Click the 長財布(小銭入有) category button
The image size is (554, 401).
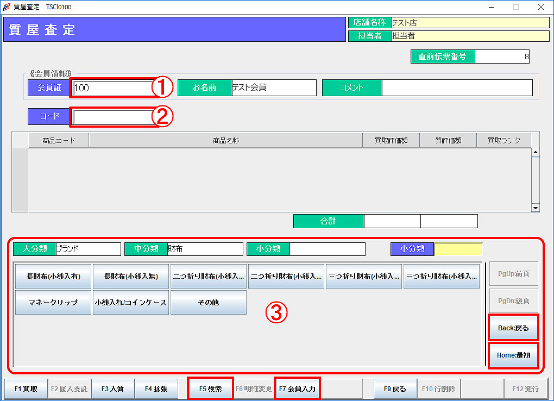tap(53, 277)
